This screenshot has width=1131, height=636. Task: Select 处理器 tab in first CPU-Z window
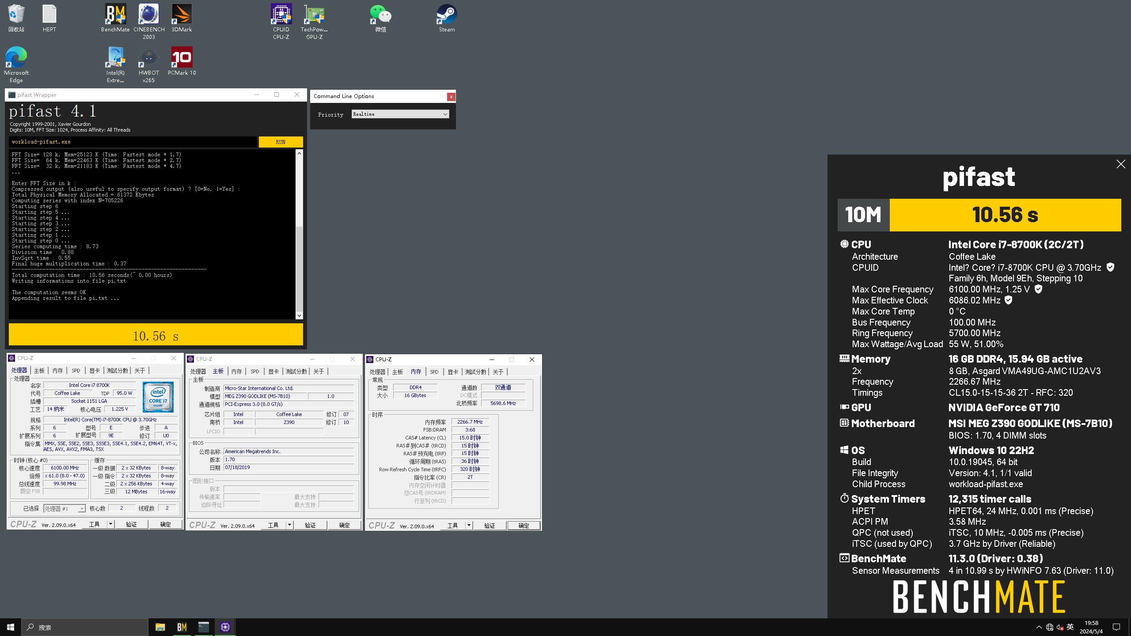pos(19,371)
